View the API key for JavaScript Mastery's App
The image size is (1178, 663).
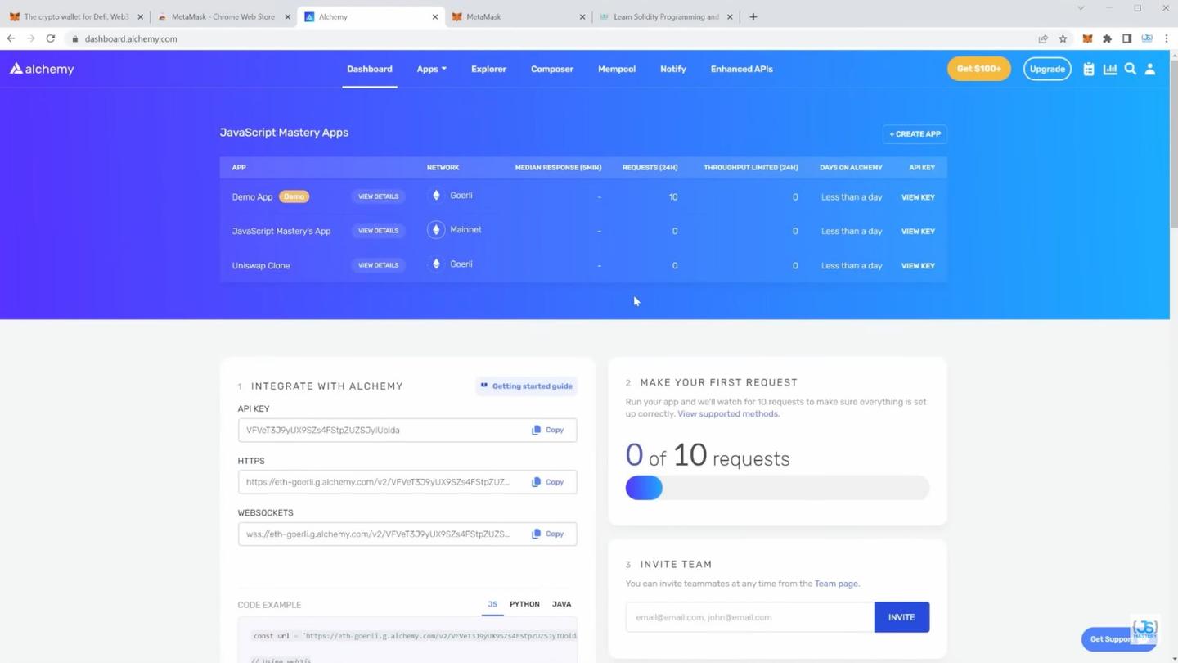(x=918, y=232)
